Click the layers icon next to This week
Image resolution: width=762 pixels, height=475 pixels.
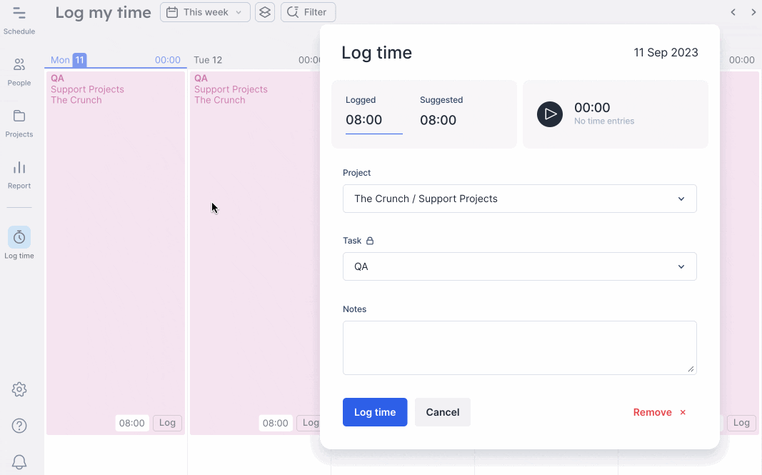tap(264, 11)
